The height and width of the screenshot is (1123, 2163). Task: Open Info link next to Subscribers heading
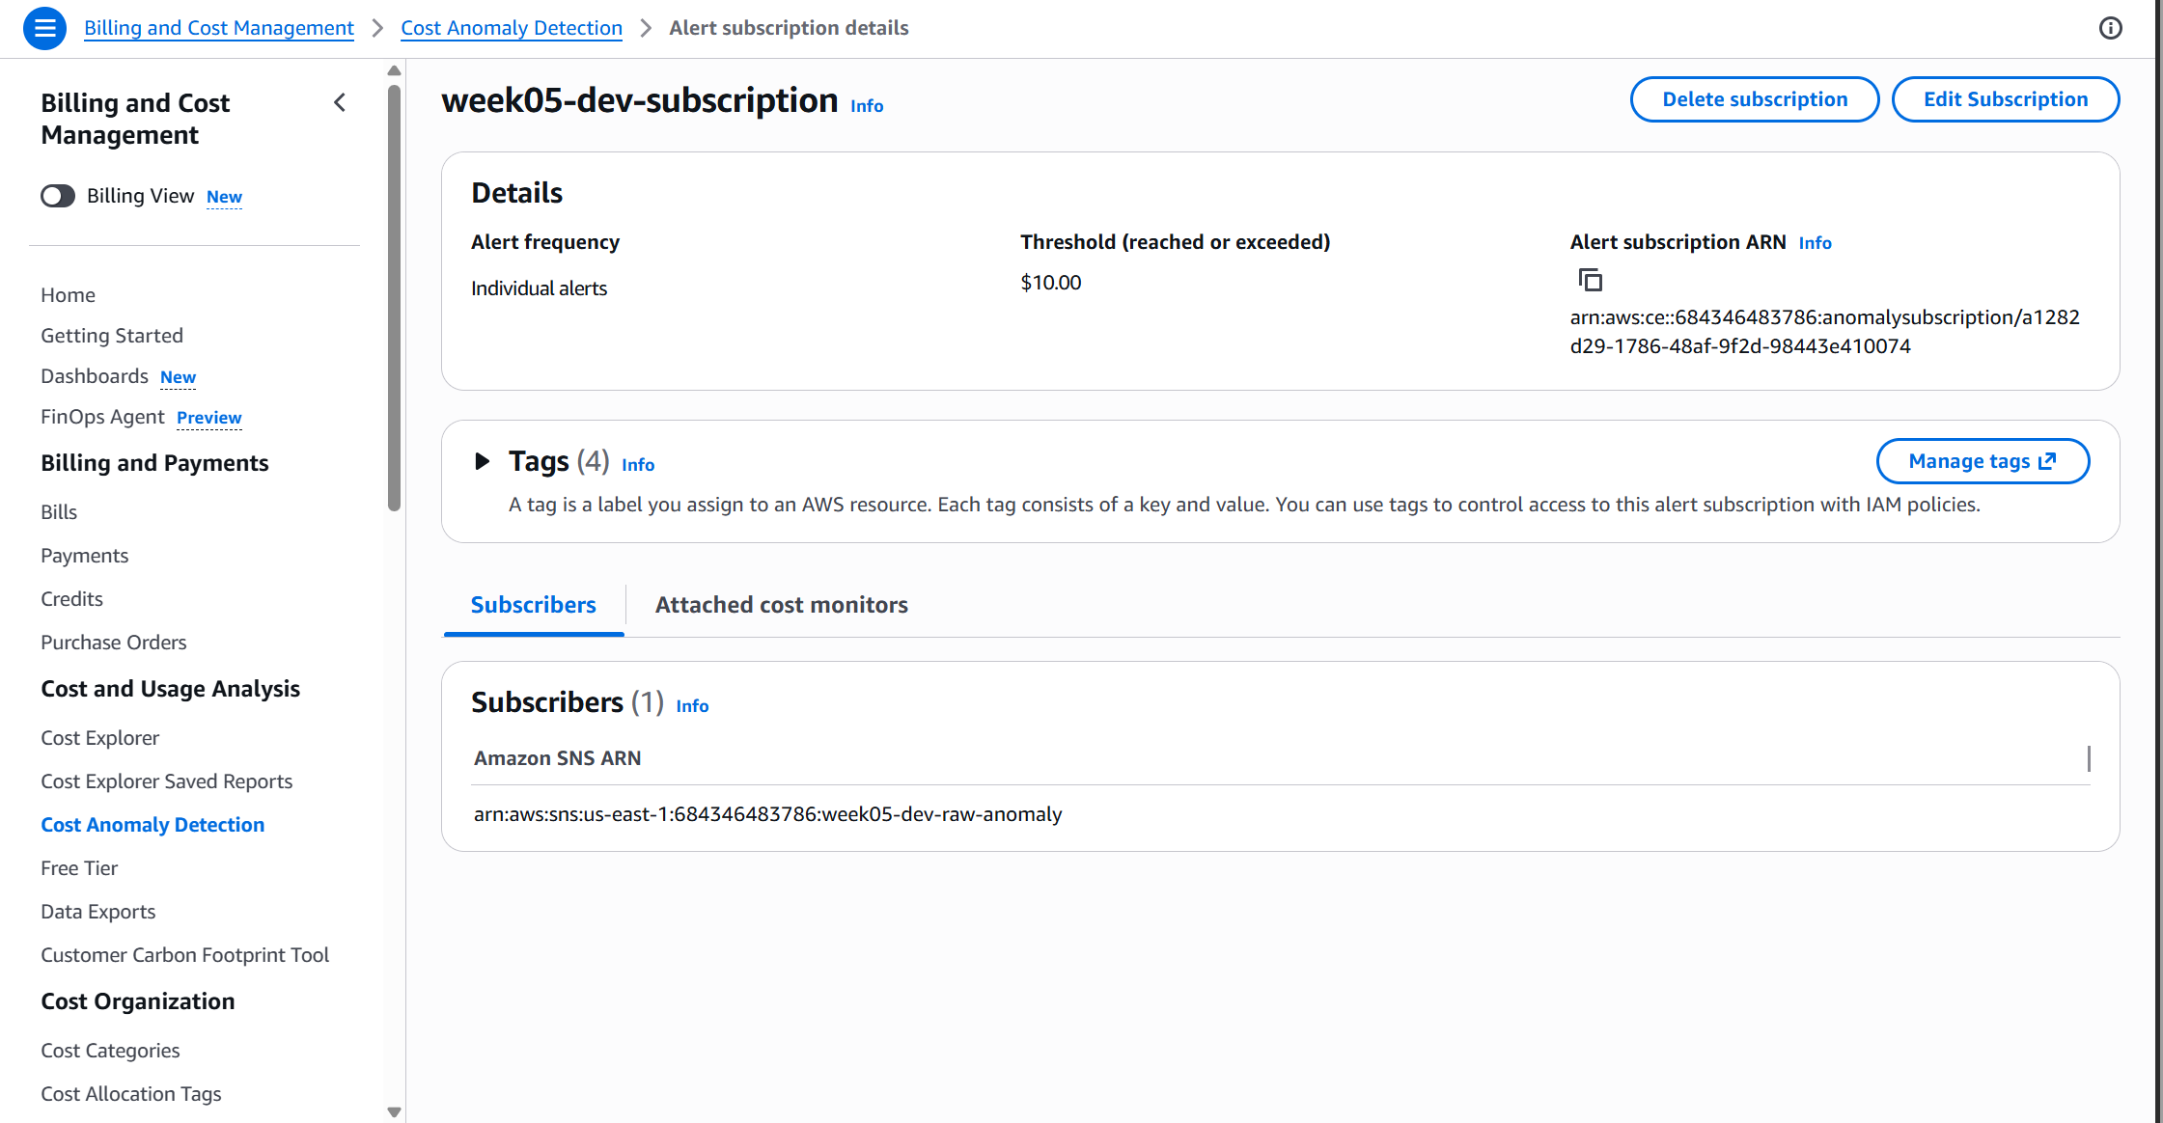pos(692,706)
